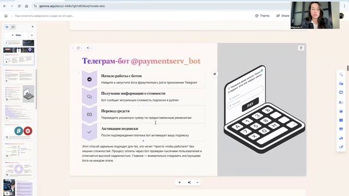View site information icon in address bar
349x196 pixels.
[x=35, y=6]
